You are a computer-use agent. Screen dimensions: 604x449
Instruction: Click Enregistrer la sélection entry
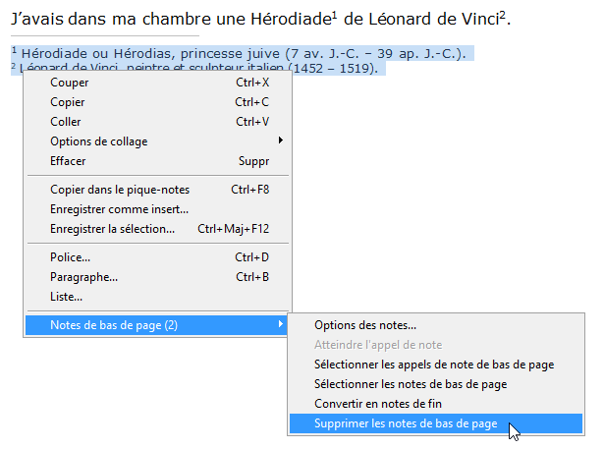(x=157, y=229)
